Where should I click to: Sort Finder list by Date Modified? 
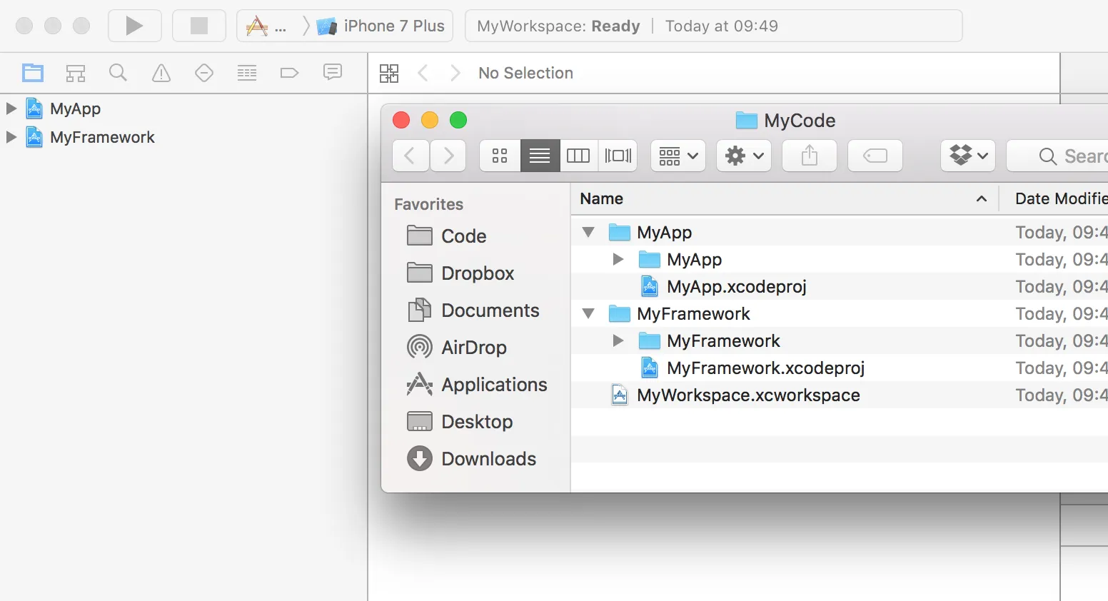point(1054,198)
